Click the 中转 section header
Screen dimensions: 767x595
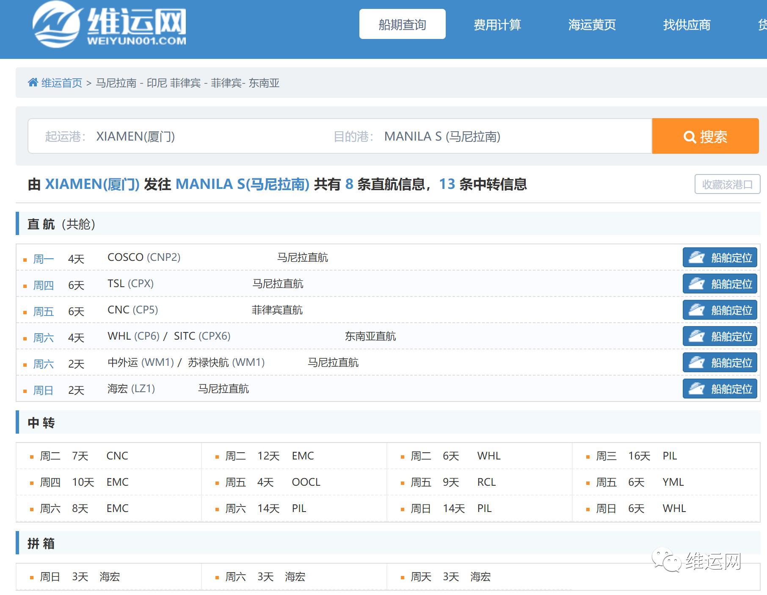(x=388, y=422)
